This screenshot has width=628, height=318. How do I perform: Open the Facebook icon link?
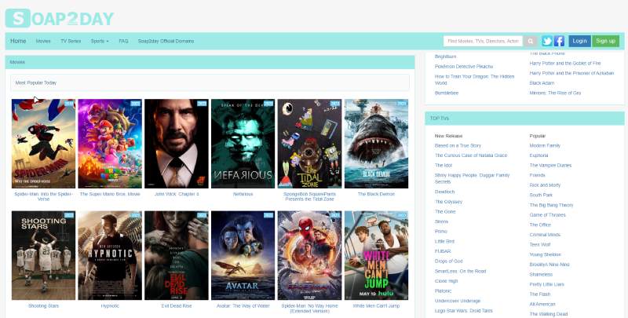pyautogui.click(x=559, y=41)
